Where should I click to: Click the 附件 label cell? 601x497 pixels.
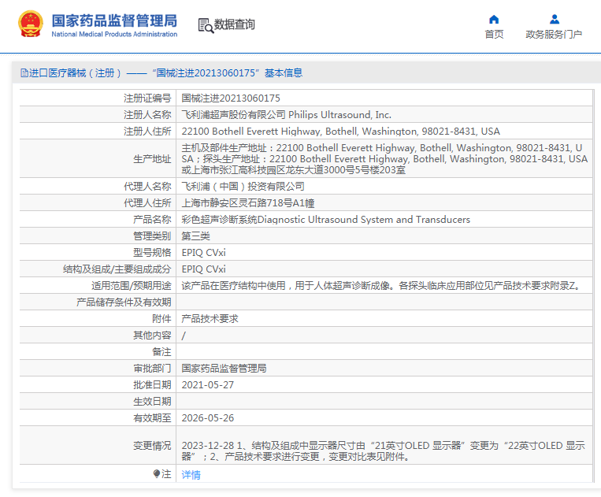98,319
